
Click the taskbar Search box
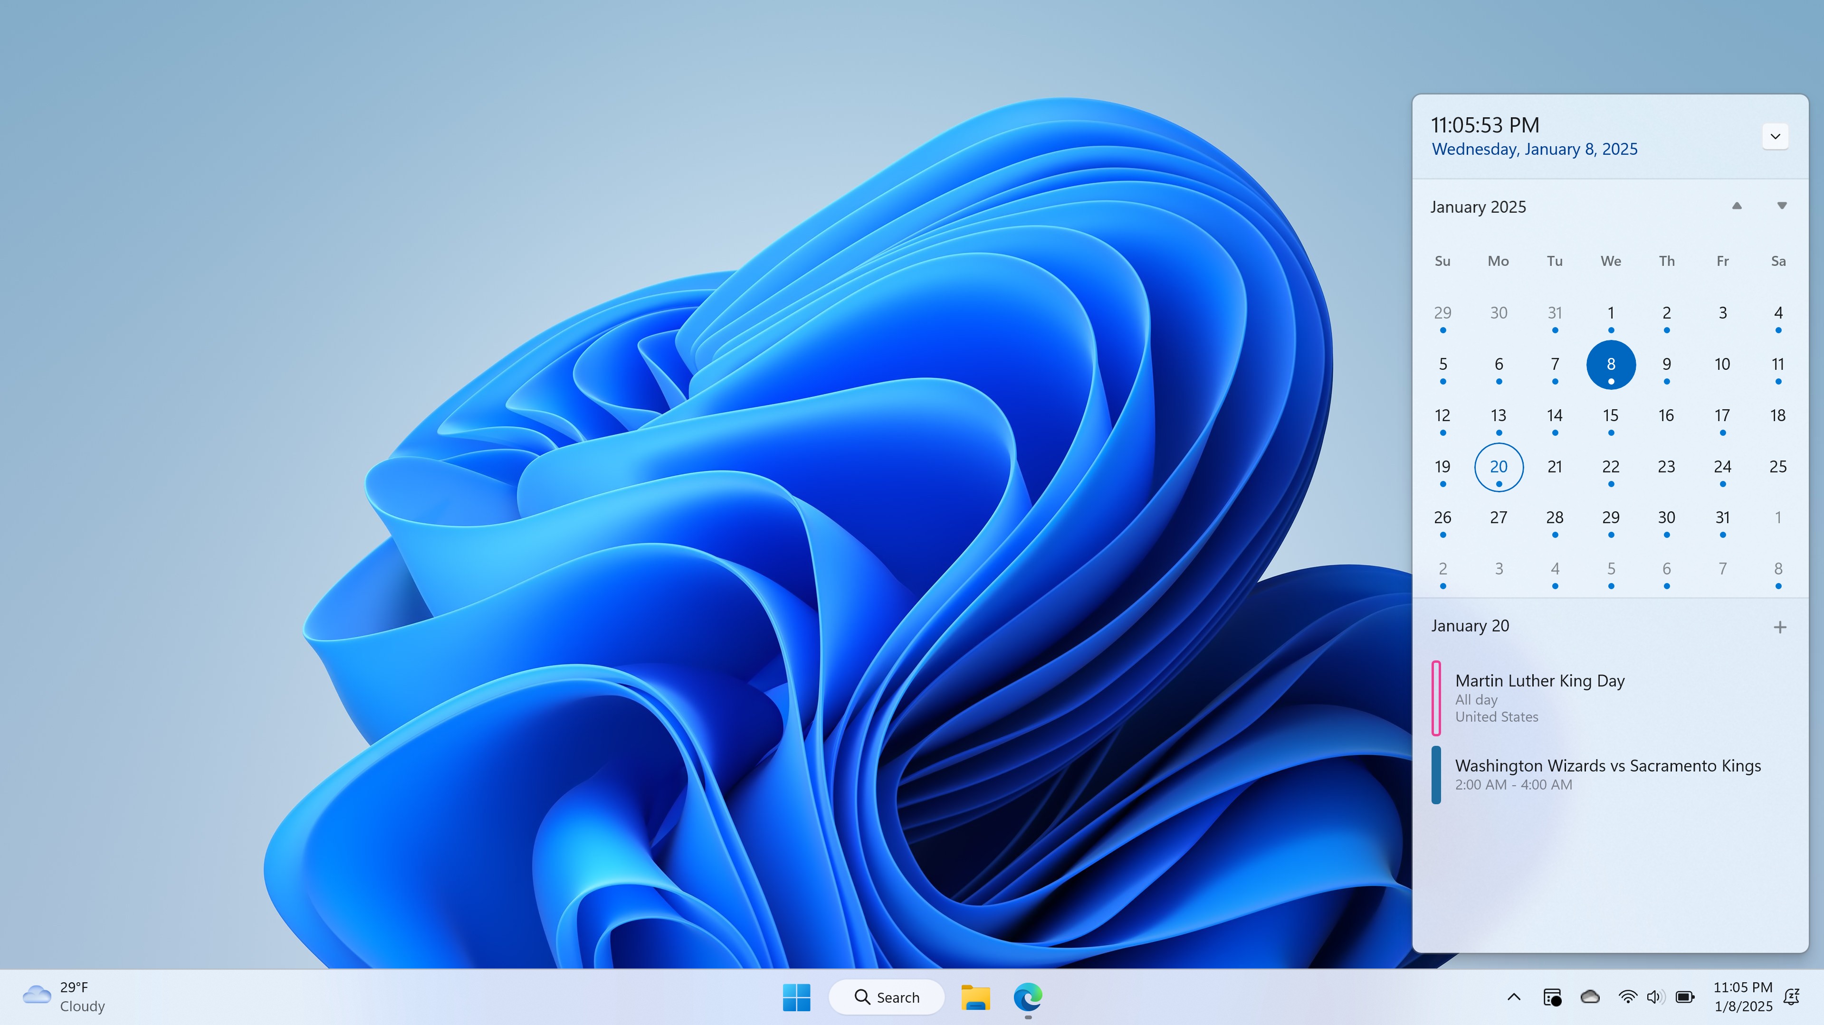click(887, 997)
